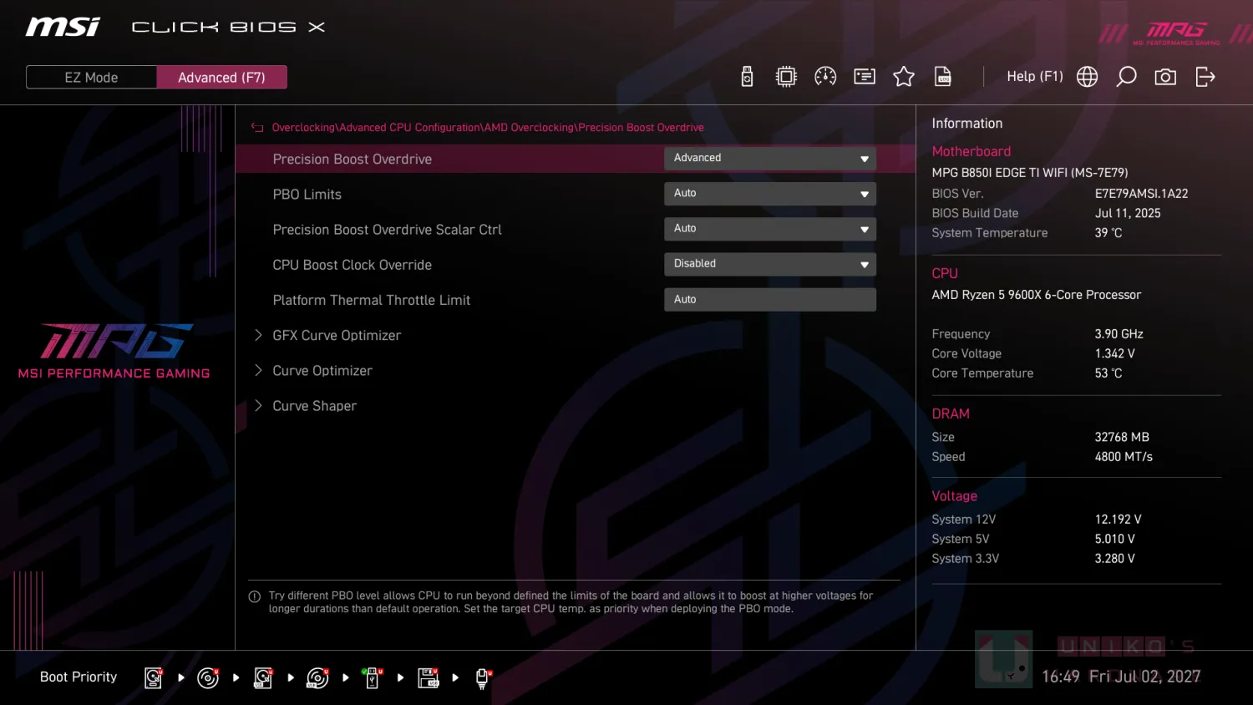Click the Motherboard section heading
1253x705 pixels.
tap(971, 151)
